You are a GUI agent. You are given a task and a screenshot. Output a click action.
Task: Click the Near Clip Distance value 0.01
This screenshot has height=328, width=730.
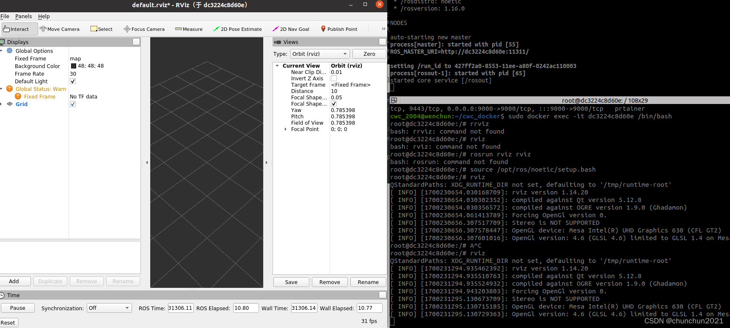click(x=336, y=72)
